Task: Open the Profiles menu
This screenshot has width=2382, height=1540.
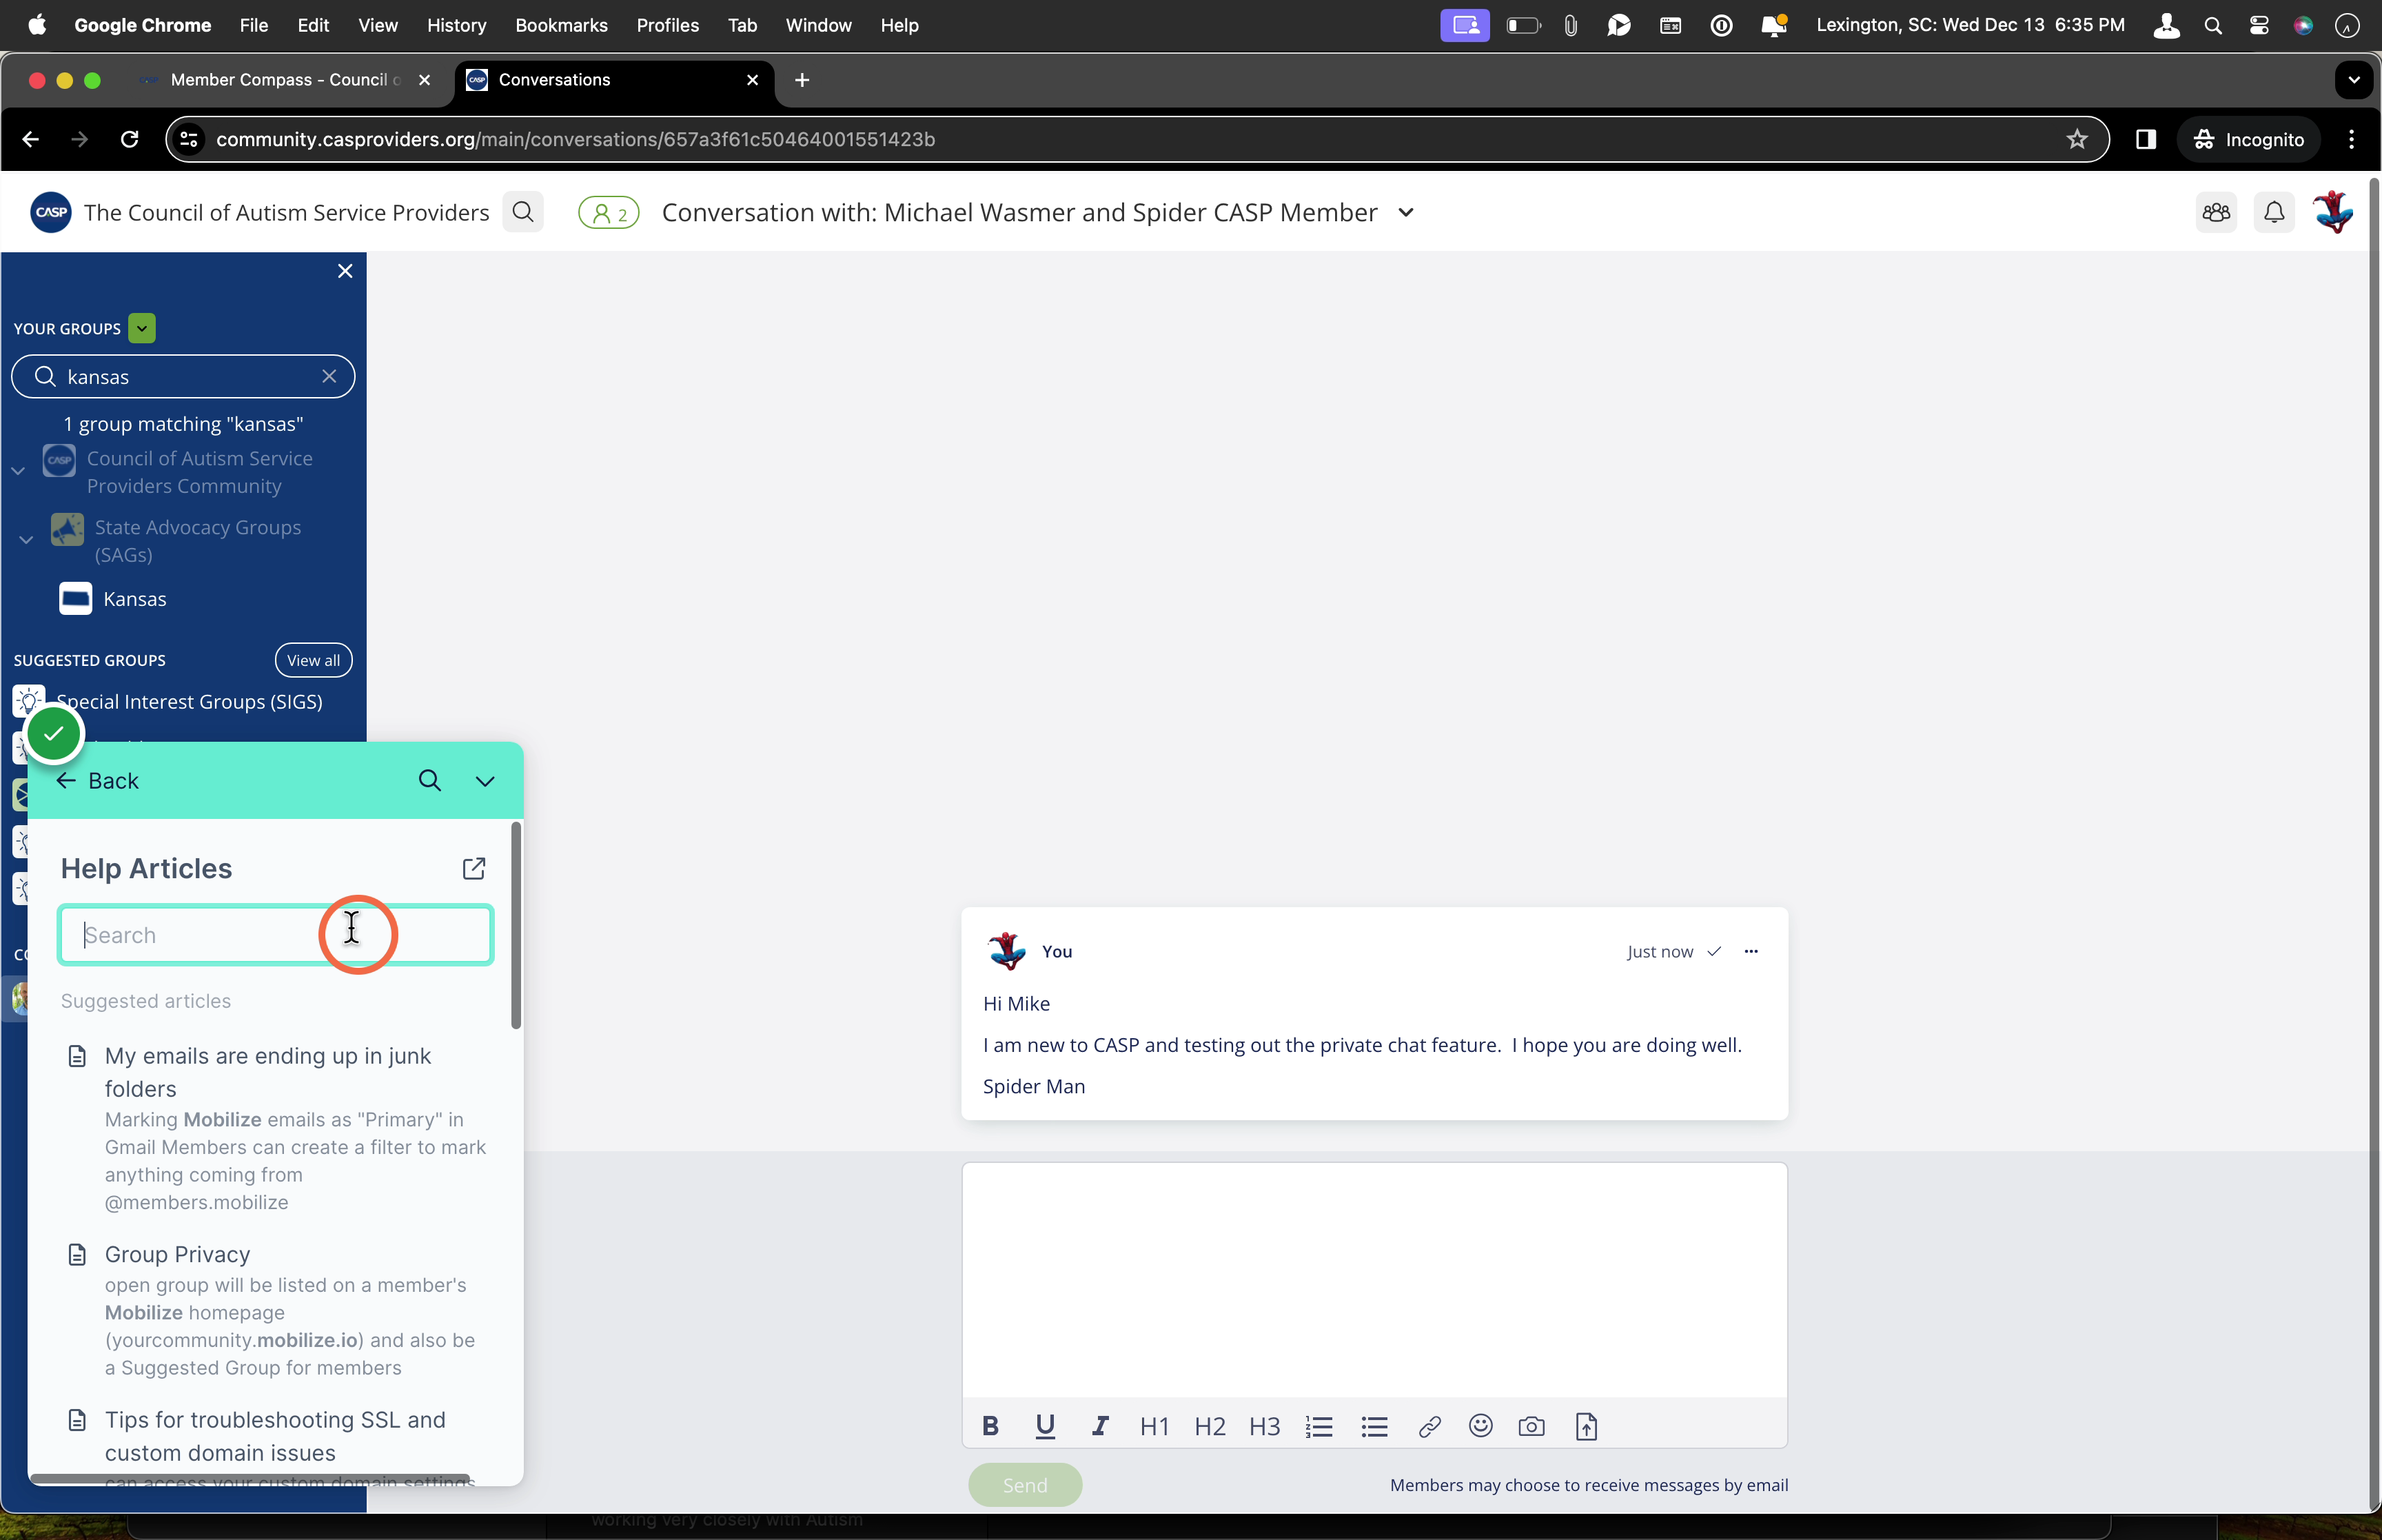Action: pos(668,25)
